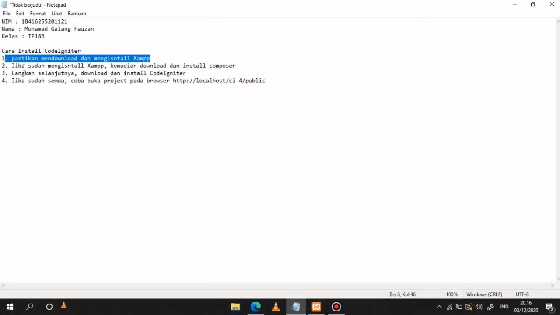
Task: Click tray icon between battery and speaker
Action: (x=469, y=307)
